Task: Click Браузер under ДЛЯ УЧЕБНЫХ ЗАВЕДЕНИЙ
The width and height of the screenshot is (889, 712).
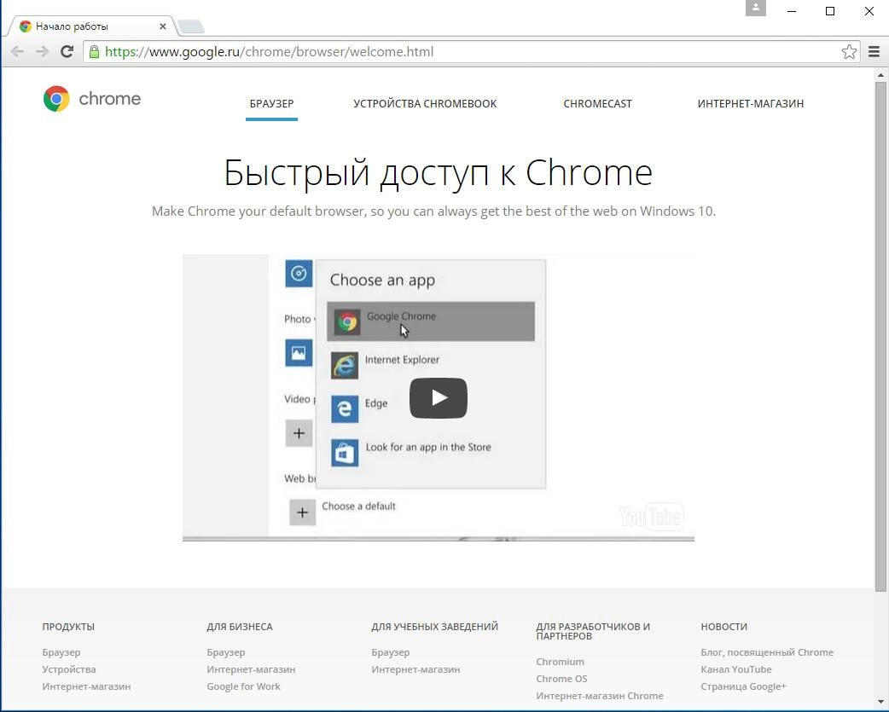Action: point(390,652)
